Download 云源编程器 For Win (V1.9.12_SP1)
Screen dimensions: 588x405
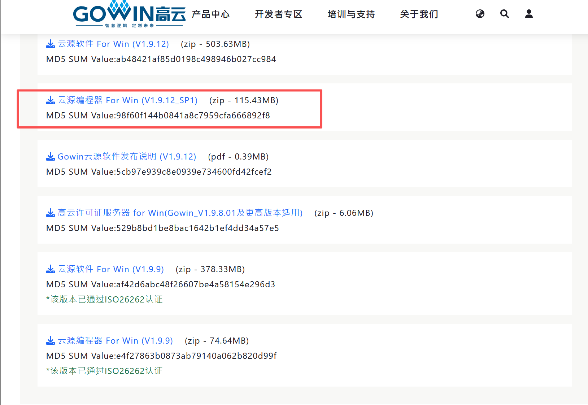[127, 100]
